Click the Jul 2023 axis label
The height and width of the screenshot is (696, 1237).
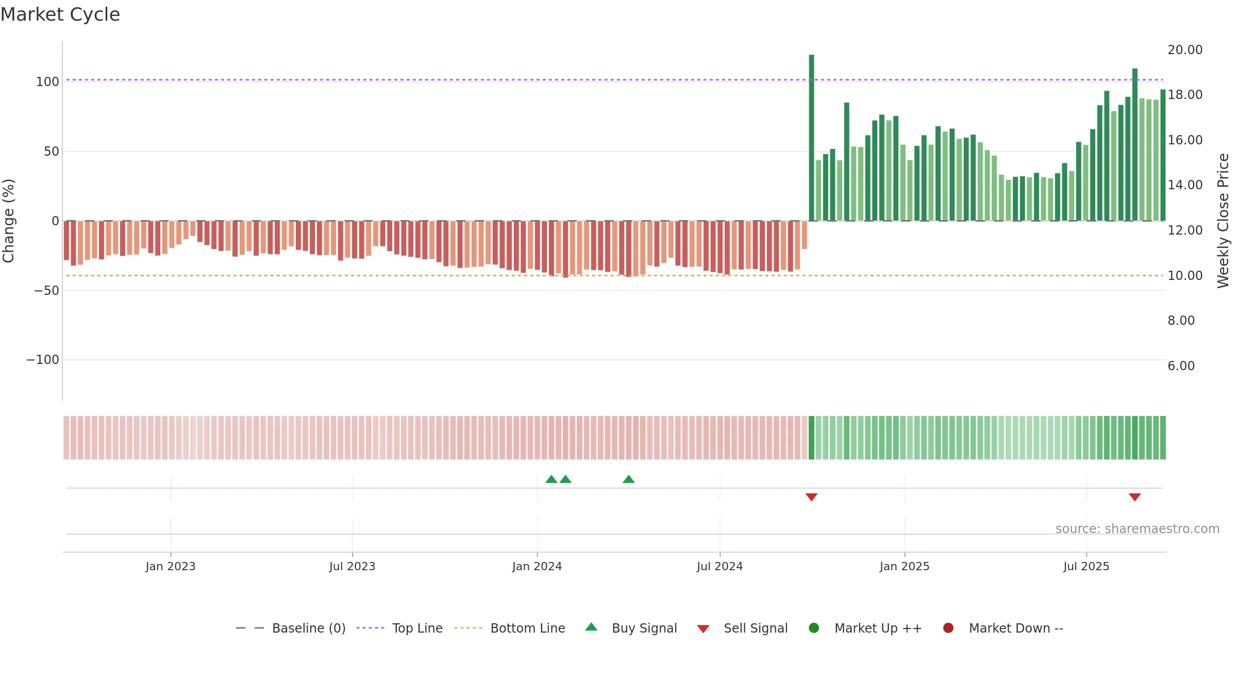(x=353, y=566)
